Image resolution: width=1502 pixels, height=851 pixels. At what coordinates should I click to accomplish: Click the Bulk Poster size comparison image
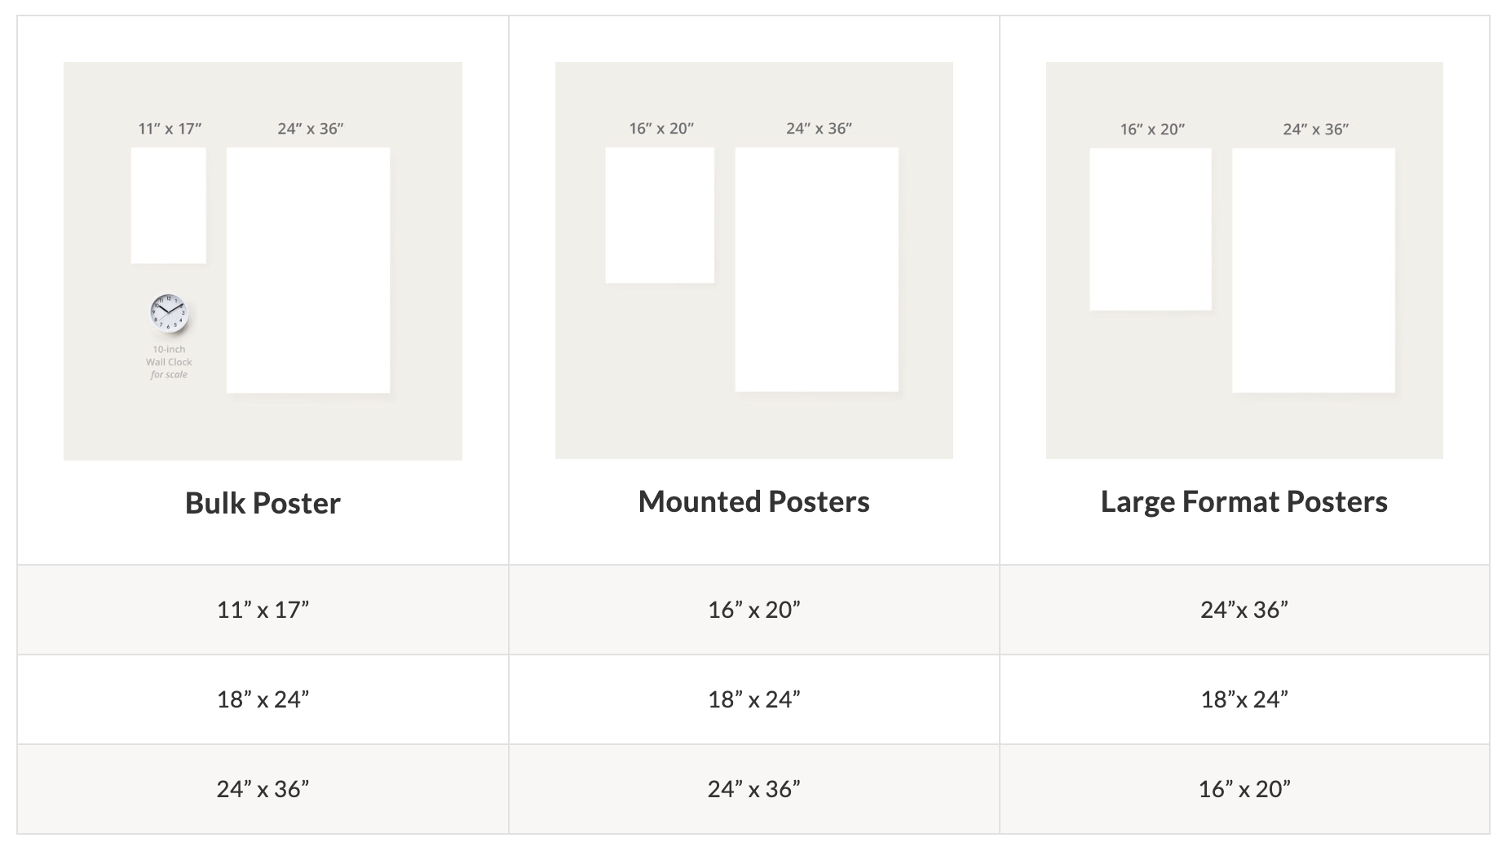coord(263,261)
